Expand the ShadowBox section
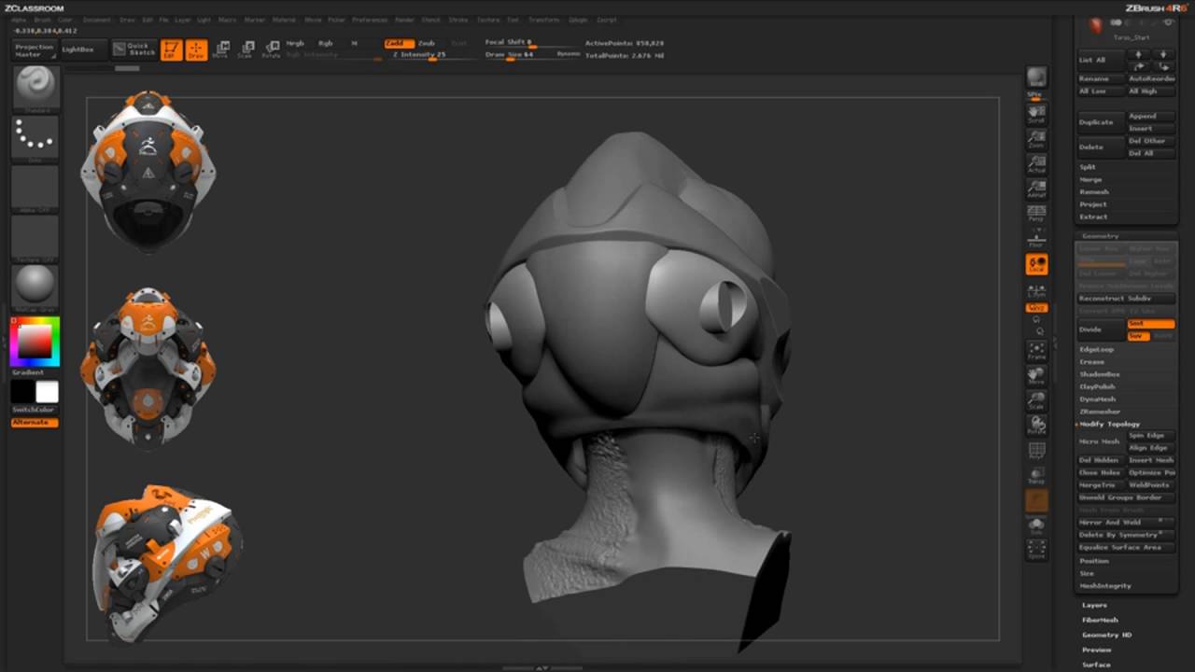1195x672 pixels. [x=1100, y=374]
